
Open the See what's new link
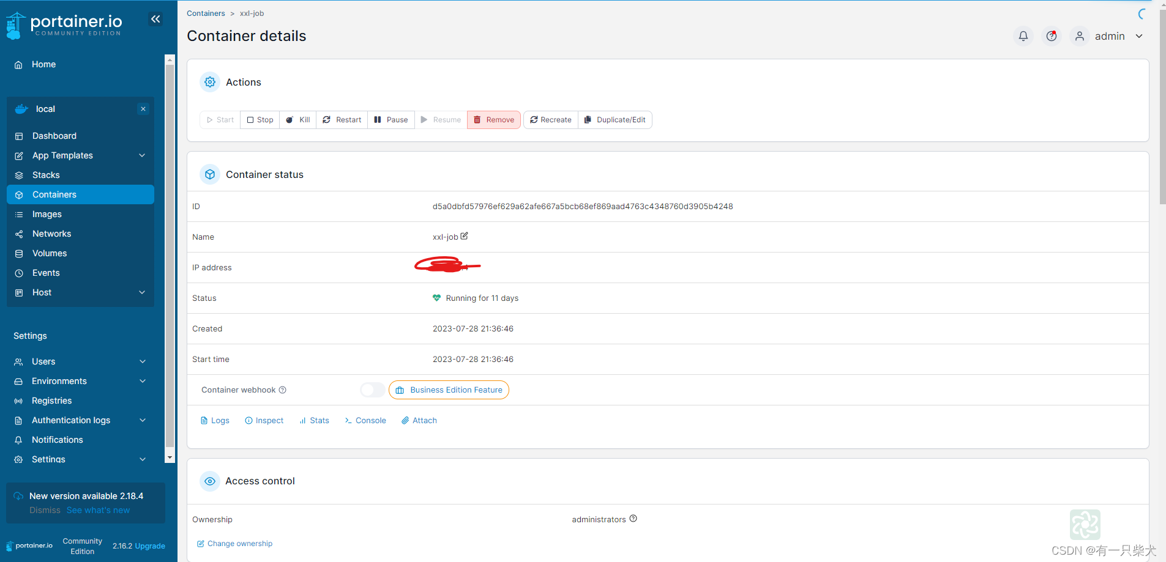[x=99, y=510]
